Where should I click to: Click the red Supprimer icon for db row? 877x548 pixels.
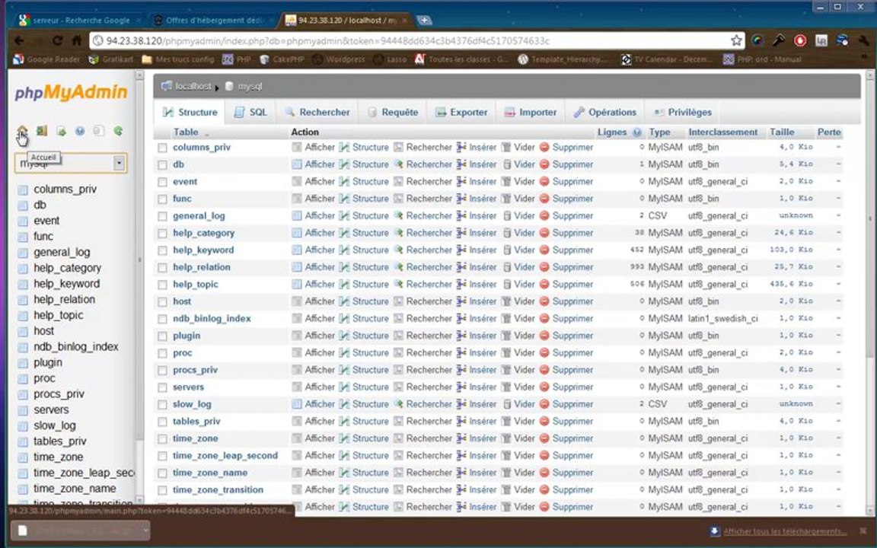click(544, 164)
